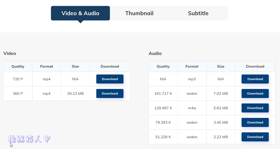The height and width of the screenshot is (149, 280).
Task: Click the Audio table Format header
Action: 192,67
